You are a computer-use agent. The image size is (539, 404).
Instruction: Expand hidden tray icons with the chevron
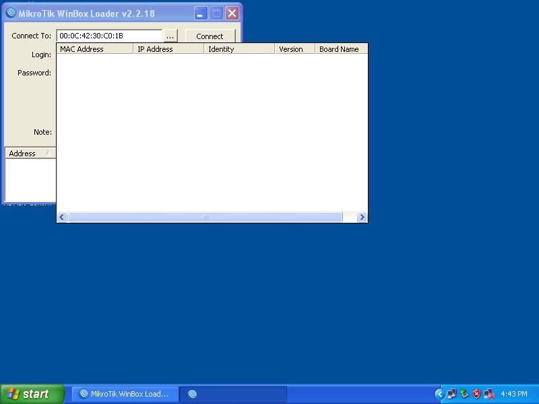(440, 394)
